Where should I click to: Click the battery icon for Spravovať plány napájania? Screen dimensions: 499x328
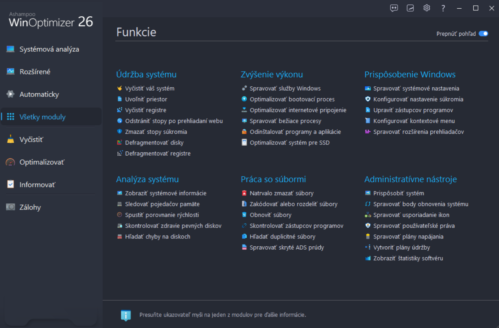point(368,237)
